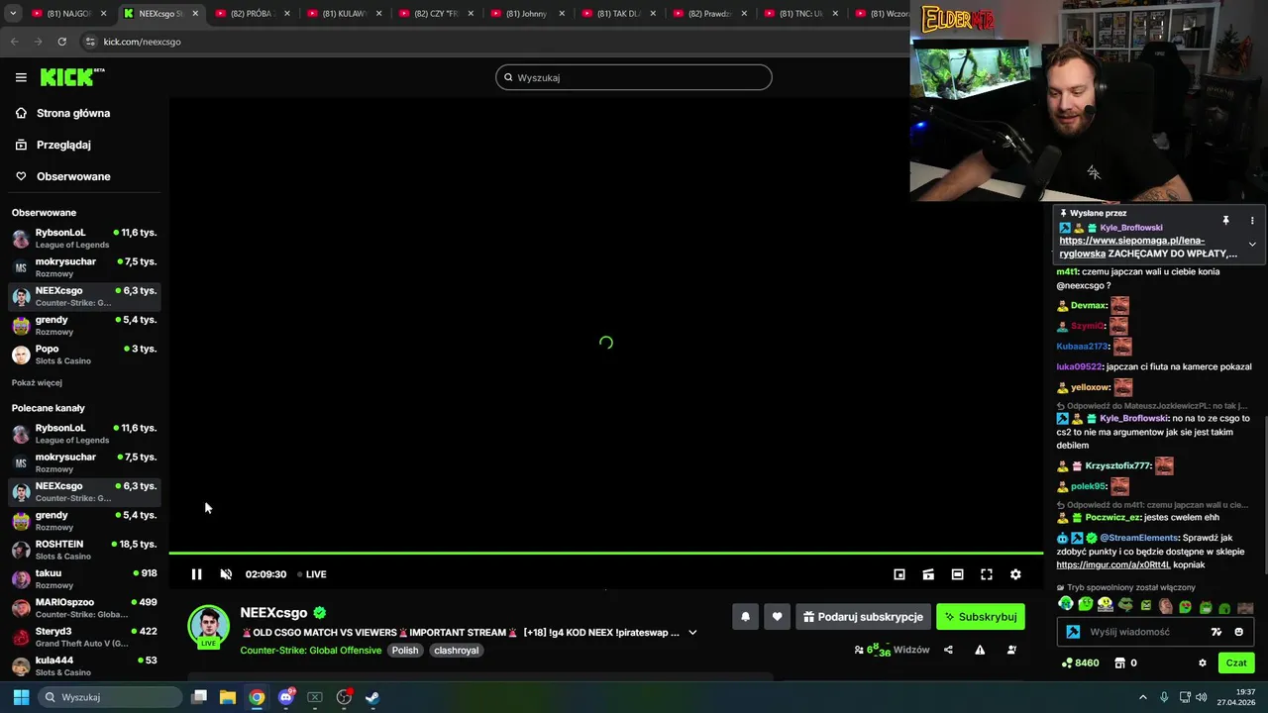Open imgur.com link in chat

pos(1112,564)
